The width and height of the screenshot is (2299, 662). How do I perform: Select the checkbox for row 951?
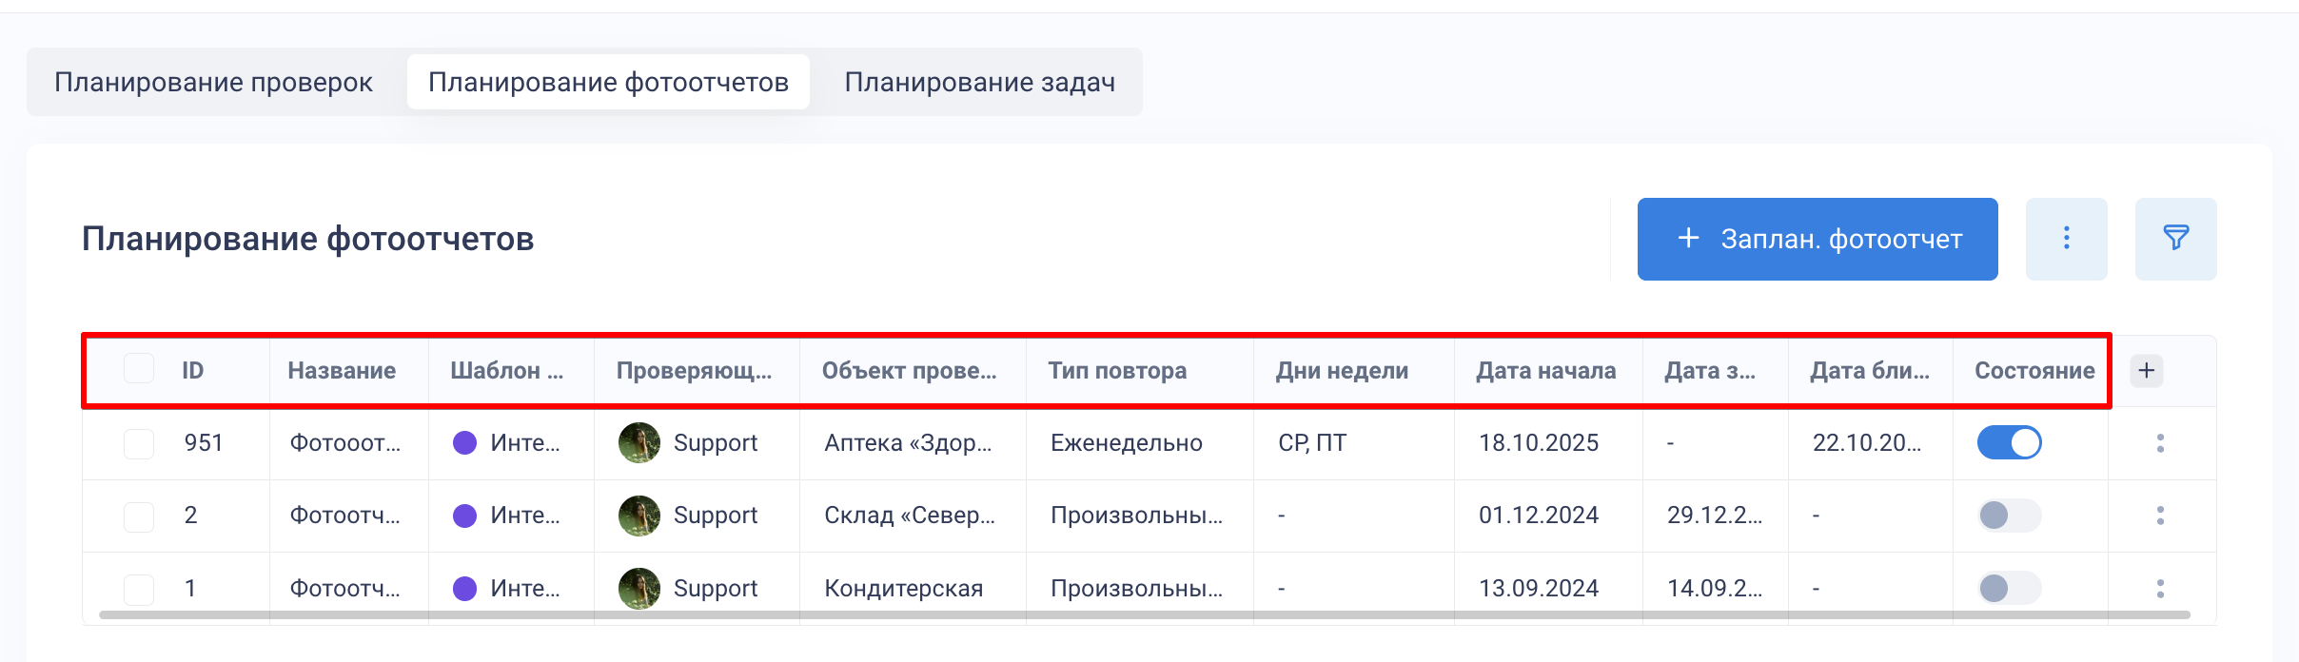coord(139,443)
